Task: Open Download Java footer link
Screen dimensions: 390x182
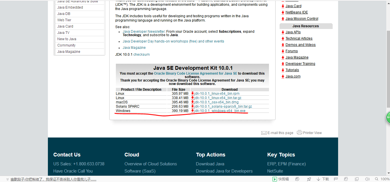Action: (210, 164)
